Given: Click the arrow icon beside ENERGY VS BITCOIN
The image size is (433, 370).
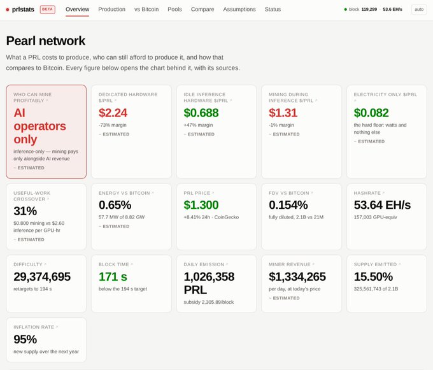Looking at the screenshot, I should [153, 193].
